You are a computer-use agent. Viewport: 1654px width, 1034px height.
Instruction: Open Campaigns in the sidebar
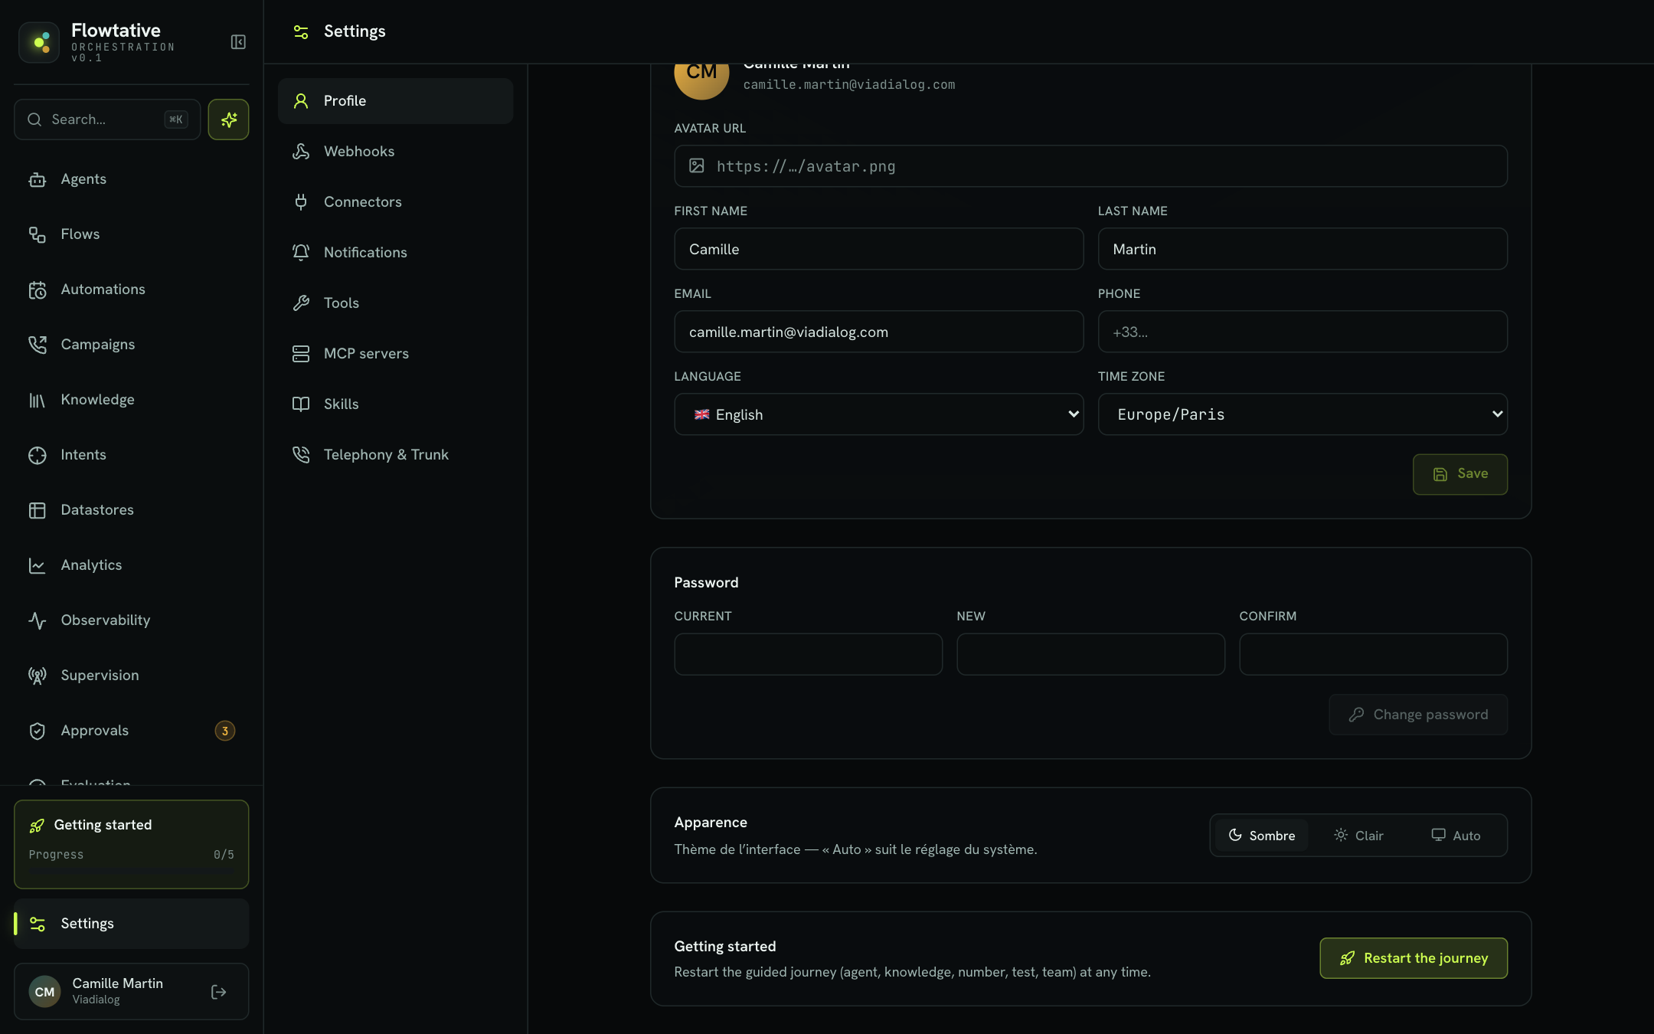coord(131,345)
